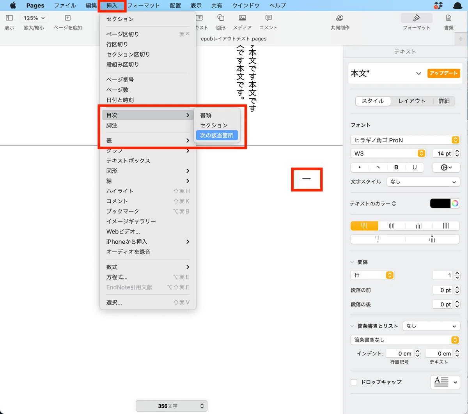Screen dimensions: 468x414
Task: Toggle underline U text style
Action: (x=414, y=167)
